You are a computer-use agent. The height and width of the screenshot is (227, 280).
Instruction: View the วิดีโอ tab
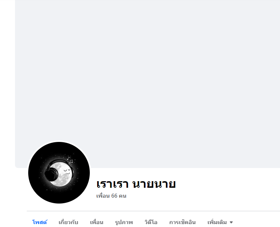point(151,222)
